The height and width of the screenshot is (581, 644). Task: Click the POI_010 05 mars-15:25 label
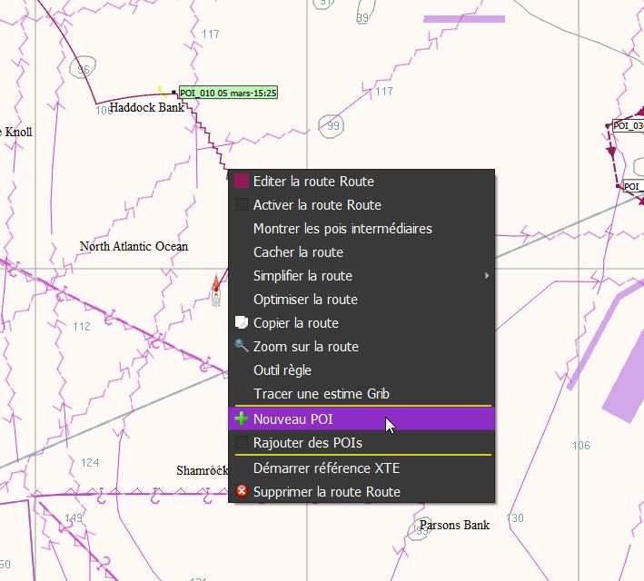click(x=228, y=93)
